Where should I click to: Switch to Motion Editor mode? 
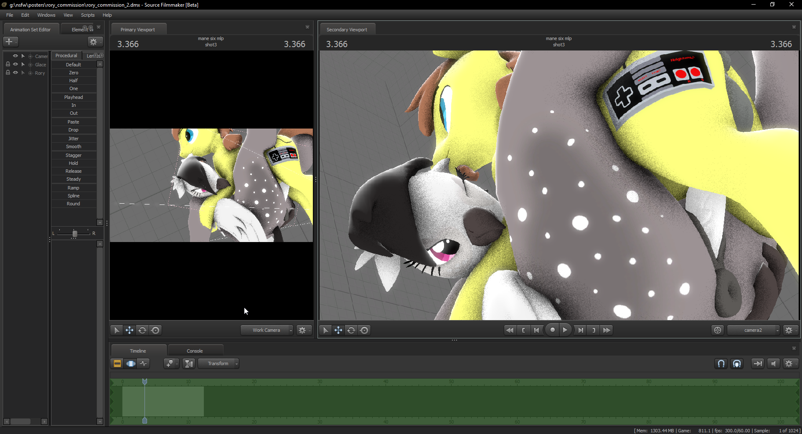[x=131, y=363]
